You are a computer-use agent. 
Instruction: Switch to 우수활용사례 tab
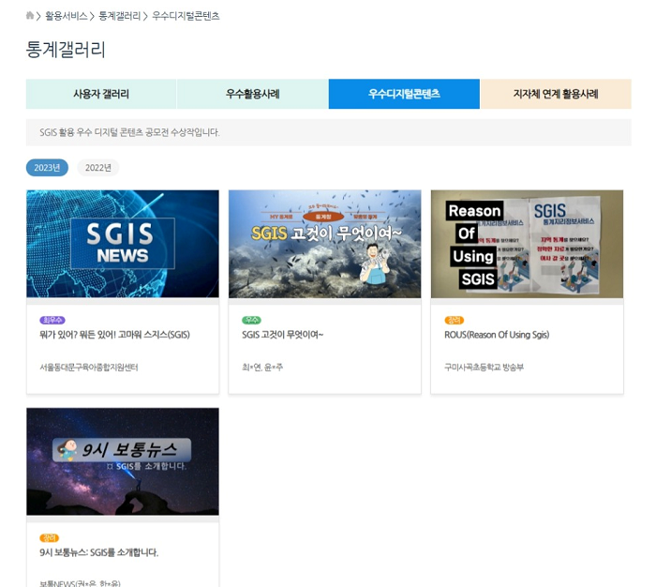tap(253, 94)
